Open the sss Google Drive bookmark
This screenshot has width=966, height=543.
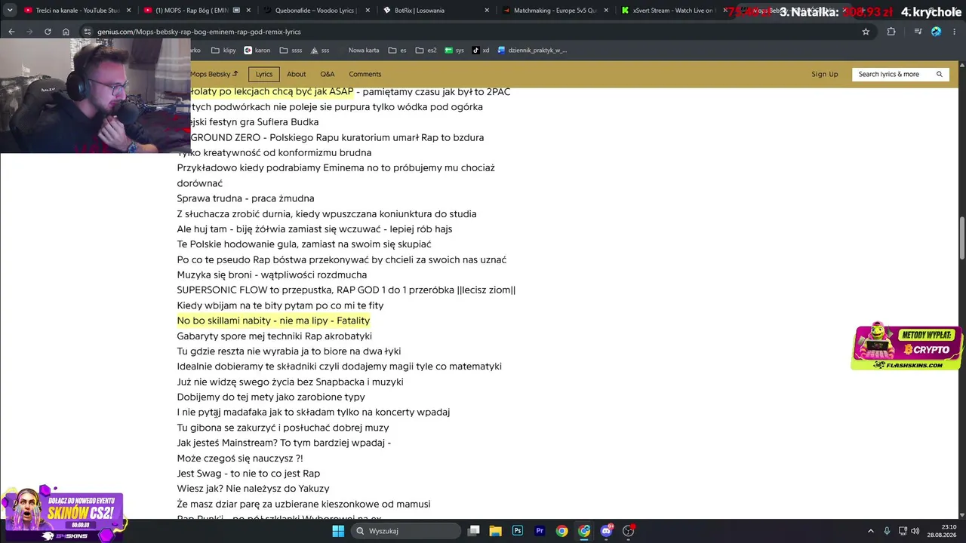point(320,51)
